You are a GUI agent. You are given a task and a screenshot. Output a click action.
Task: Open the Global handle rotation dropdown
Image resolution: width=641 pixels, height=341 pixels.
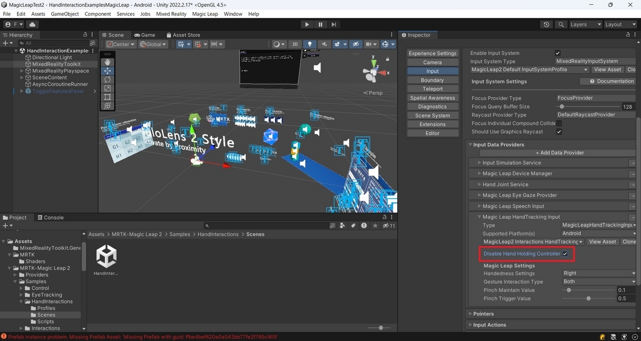(153, 44)
